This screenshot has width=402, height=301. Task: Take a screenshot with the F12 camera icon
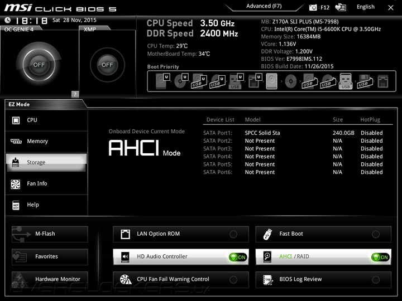pyautogui.click(x=313, y=7)
